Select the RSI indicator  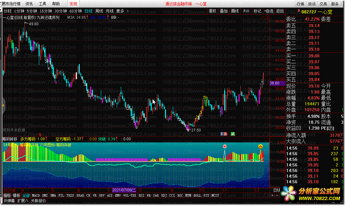click(141, 195)
